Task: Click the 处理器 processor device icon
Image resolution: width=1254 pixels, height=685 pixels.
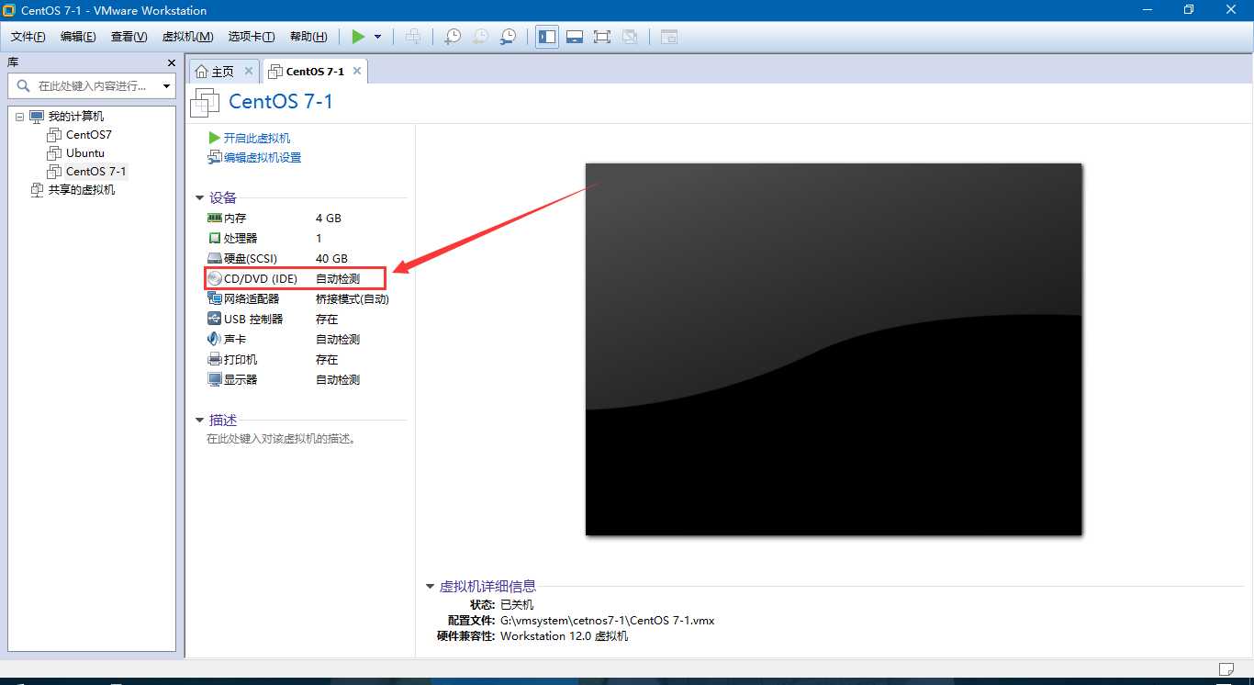Action: [x=215, y=238]
